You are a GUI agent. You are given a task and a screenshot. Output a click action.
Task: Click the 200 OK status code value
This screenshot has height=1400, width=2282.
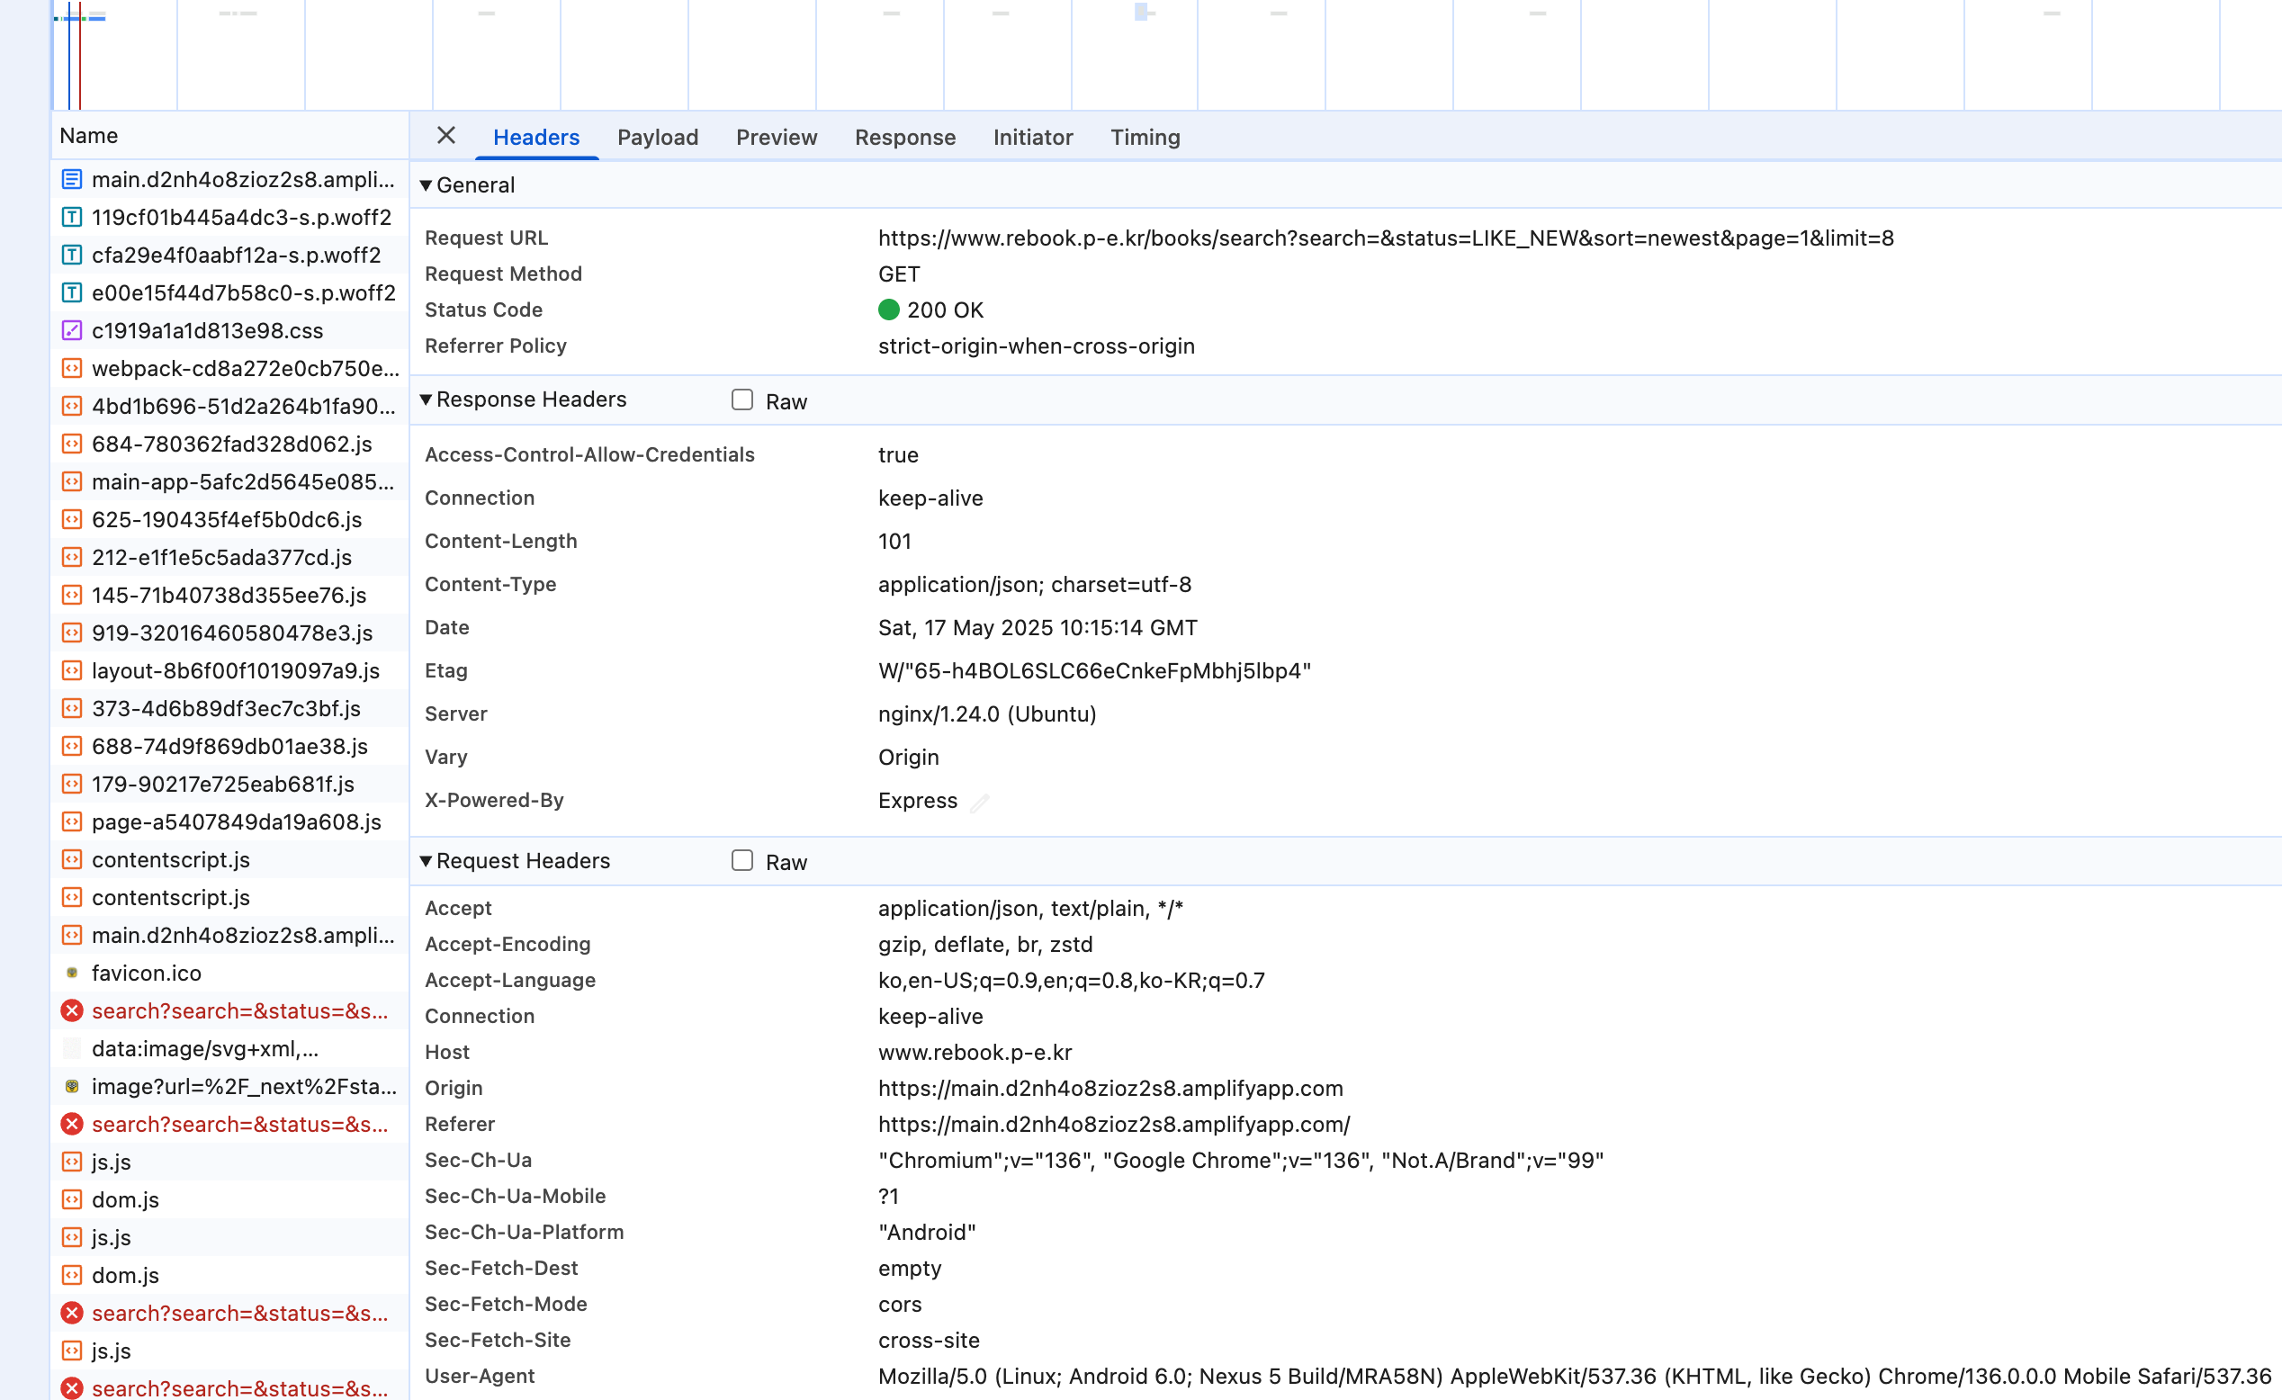[930, 310]
